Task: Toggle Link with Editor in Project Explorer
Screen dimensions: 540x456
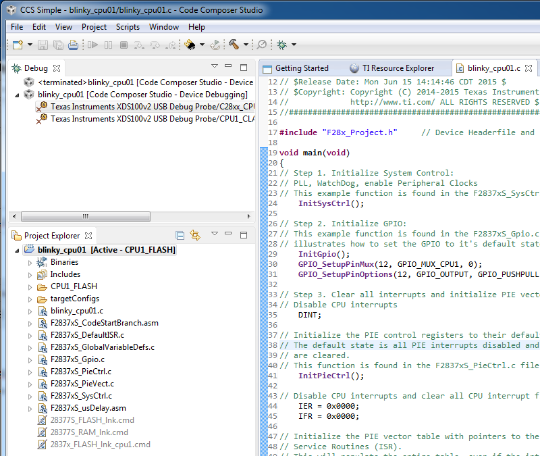Action: (x=195, y=235)
